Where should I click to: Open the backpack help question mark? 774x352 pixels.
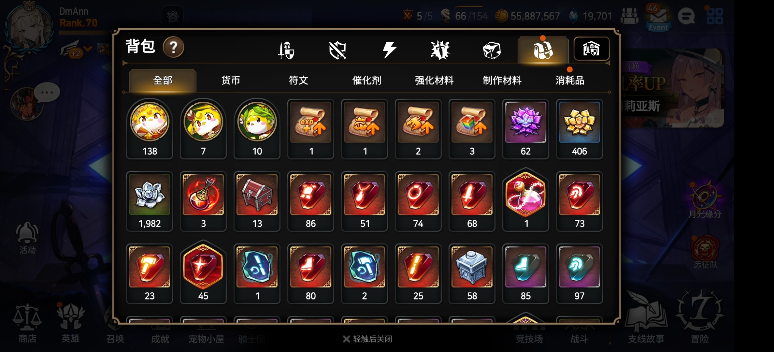(x=173, y=48)
